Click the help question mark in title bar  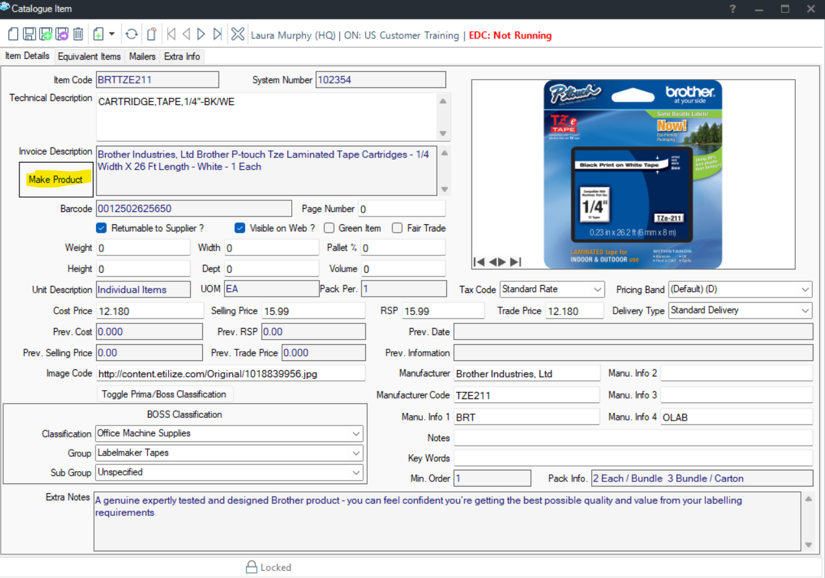(732, 8)
